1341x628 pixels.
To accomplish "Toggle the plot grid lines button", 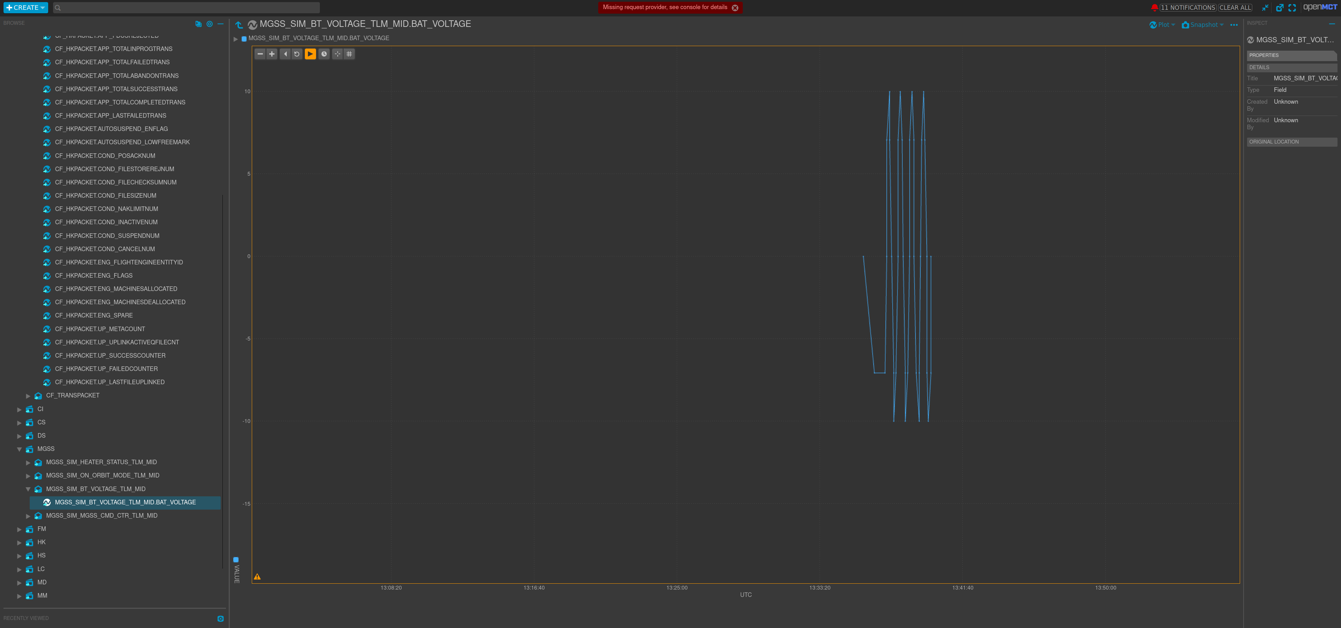I will point(349,54).
